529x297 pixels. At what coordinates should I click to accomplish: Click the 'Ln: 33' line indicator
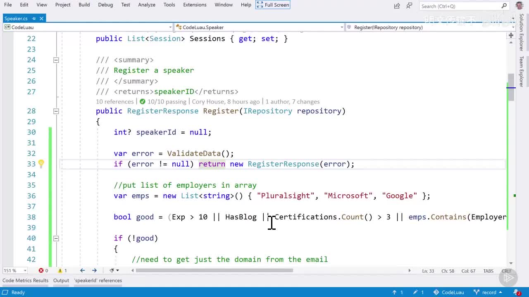429,271
